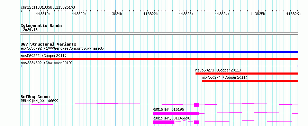This screenshot has width=308, height=126.
Task: Click the red nsv560274 variant bar
Action: click(250, 81)
